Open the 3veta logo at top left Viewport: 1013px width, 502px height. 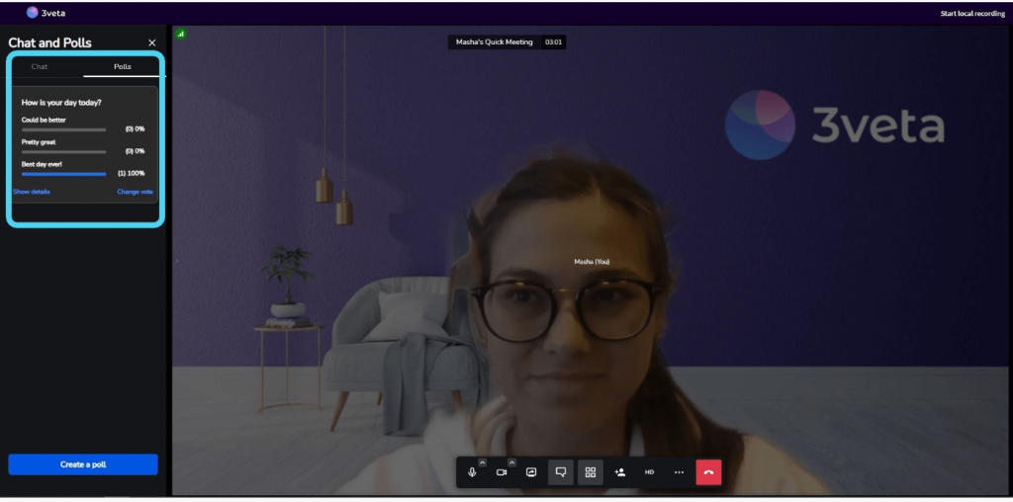[46, 12]
